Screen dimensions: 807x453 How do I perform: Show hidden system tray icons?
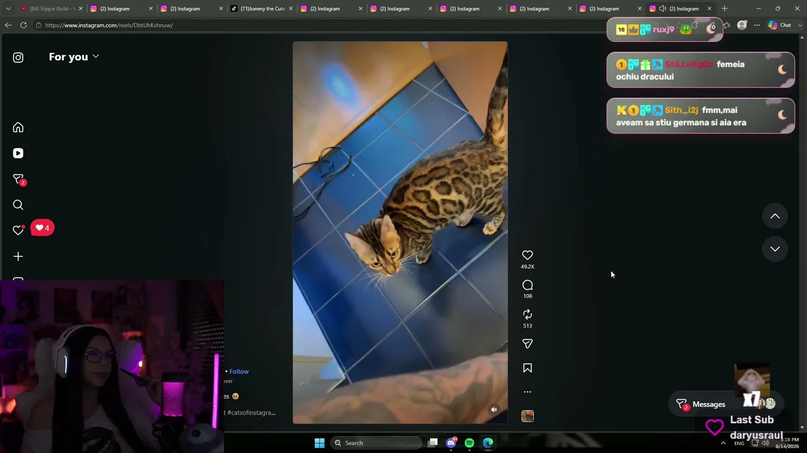point(723,443)
